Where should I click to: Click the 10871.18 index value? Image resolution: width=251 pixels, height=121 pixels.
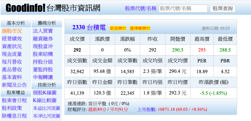tap(166, 110)
